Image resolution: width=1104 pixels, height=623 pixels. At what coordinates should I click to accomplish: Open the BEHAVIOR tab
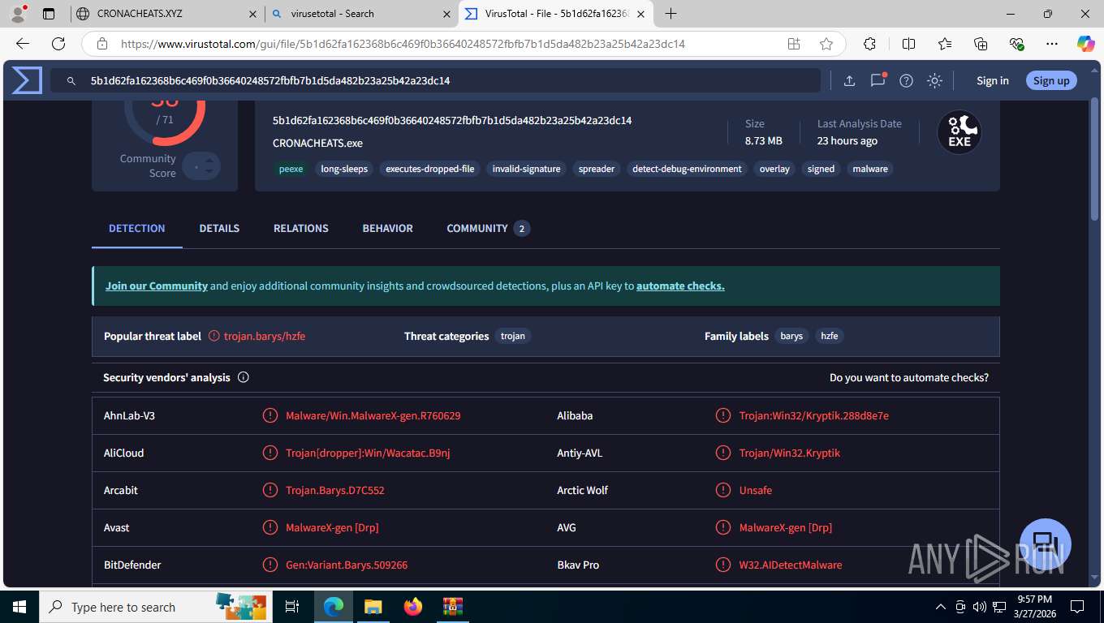(x=387, y=229)
